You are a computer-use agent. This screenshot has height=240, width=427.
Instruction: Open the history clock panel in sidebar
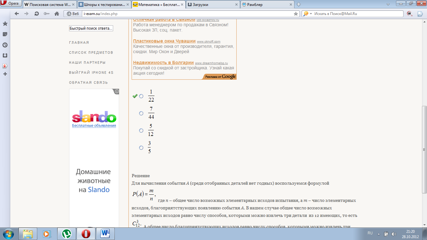pos(5,45)
